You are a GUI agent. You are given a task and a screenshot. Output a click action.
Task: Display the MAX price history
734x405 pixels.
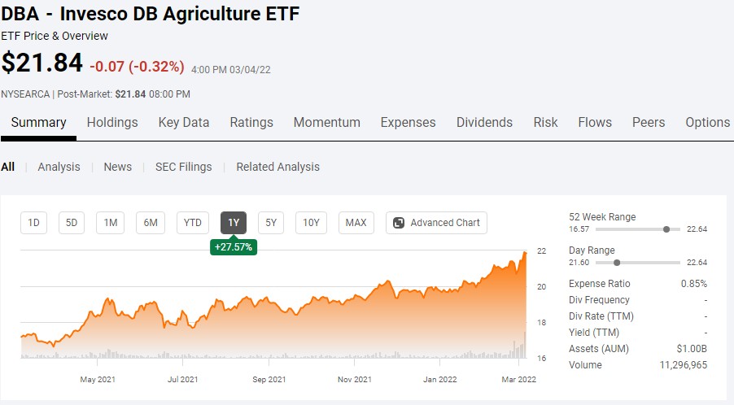356,223
